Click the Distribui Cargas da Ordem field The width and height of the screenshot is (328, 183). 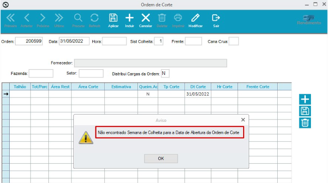(x=165, y=74)
